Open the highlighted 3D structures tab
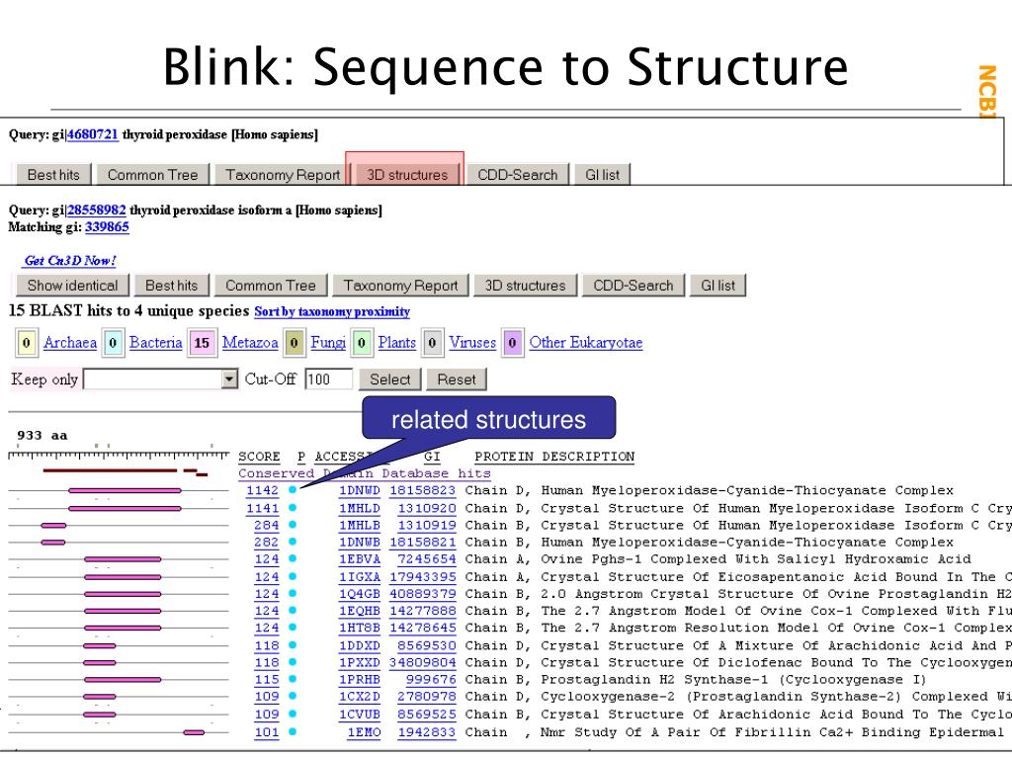The height and width of the screenshot is (759, 1012). coord(406,174)
